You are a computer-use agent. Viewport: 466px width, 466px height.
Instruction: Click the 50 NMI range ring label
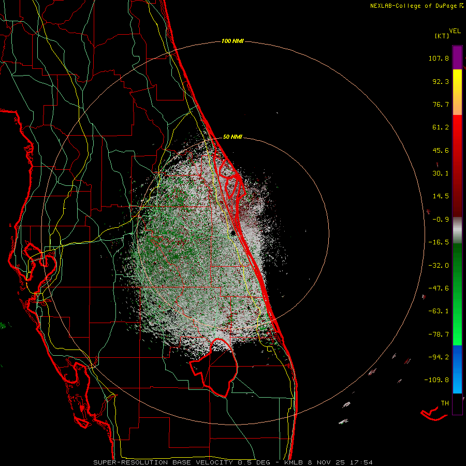[x=232, y=137]
